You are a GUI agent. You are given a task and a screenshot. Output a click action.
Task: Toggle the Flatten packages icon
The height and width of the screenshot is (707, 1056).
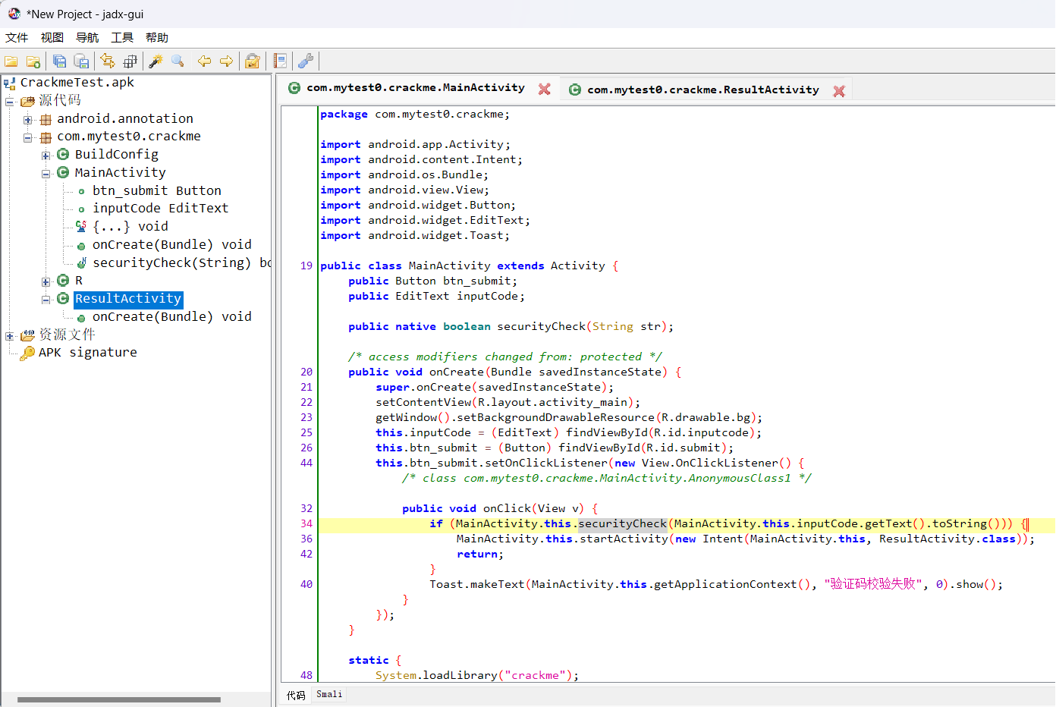pos(130,61)
